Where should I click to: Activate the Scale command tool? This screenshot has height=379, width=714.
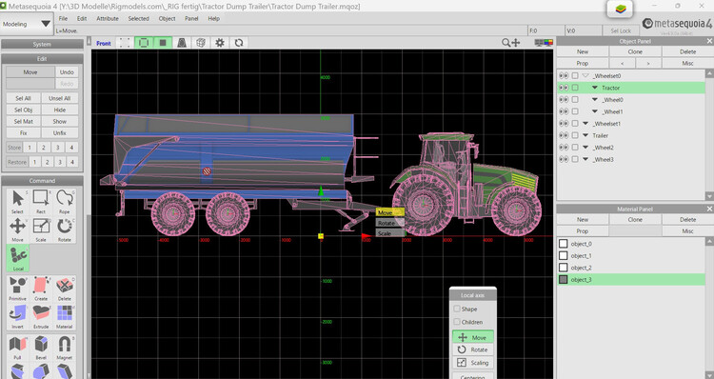[x=41, y=229]
